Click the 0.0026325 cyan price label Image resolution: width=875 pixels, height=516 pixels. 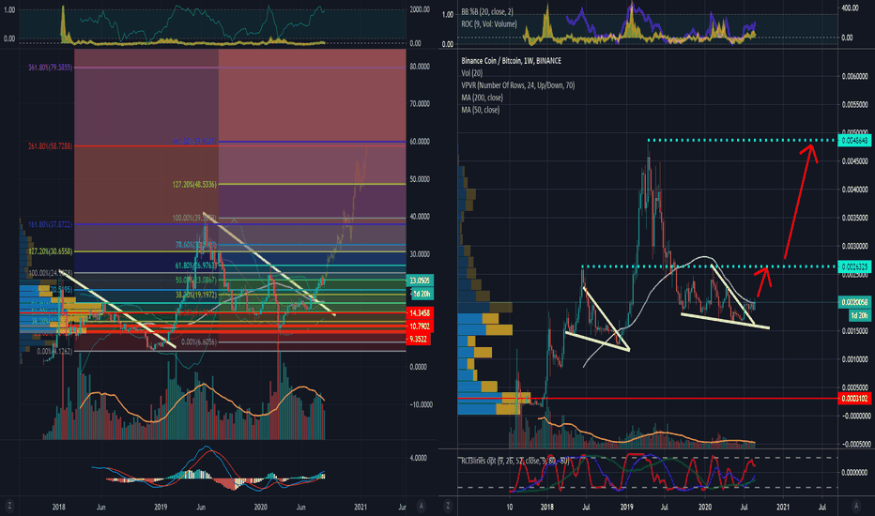point(854,266)
